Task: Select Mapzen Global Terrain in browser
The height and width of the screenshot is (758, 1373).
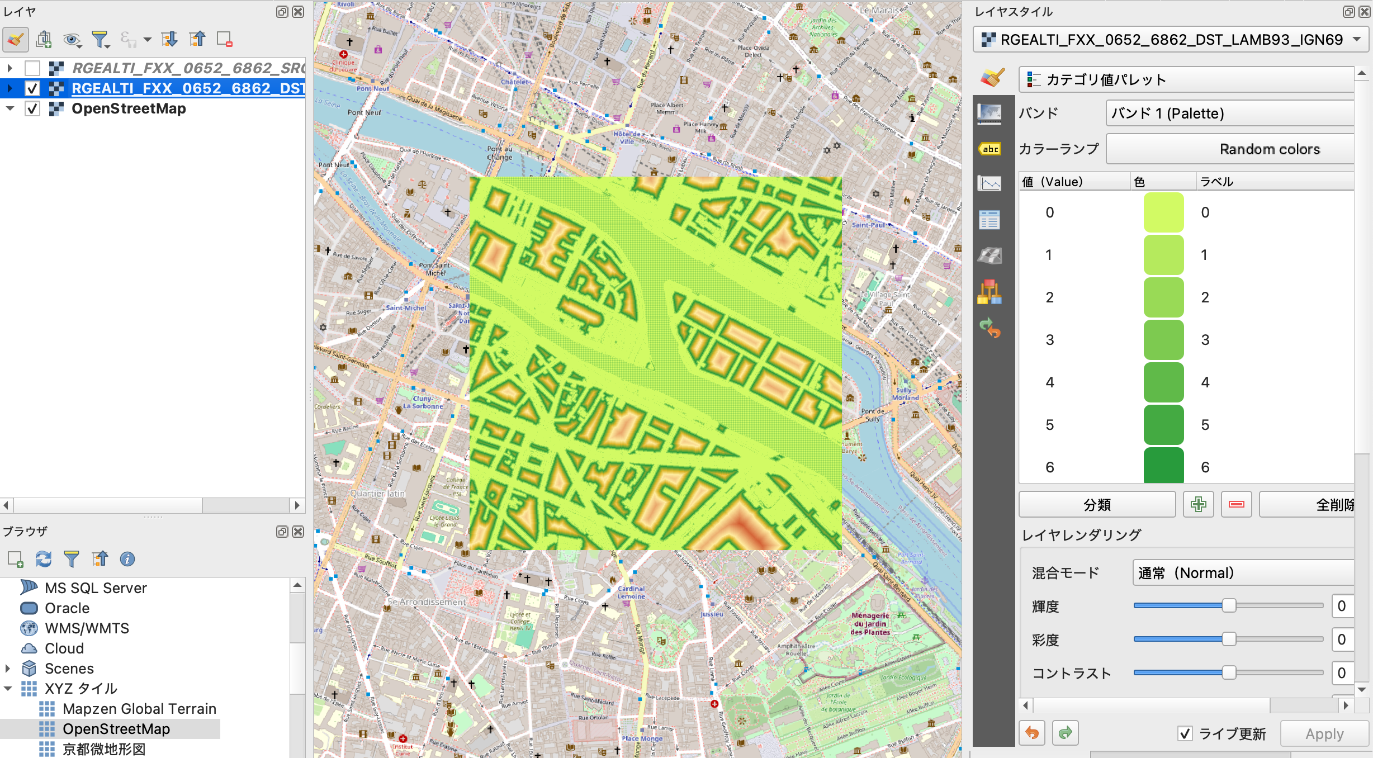Action: (x=139, y=709)
